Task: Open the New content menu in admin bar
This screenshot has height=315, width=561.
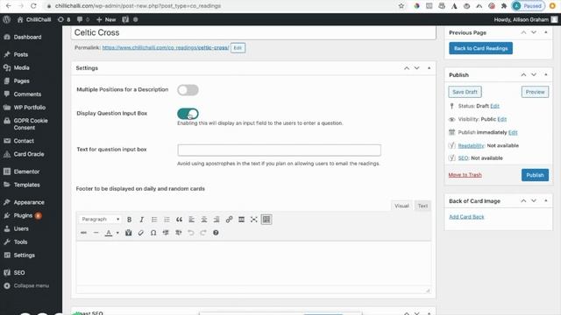Action: click(106, 19)
